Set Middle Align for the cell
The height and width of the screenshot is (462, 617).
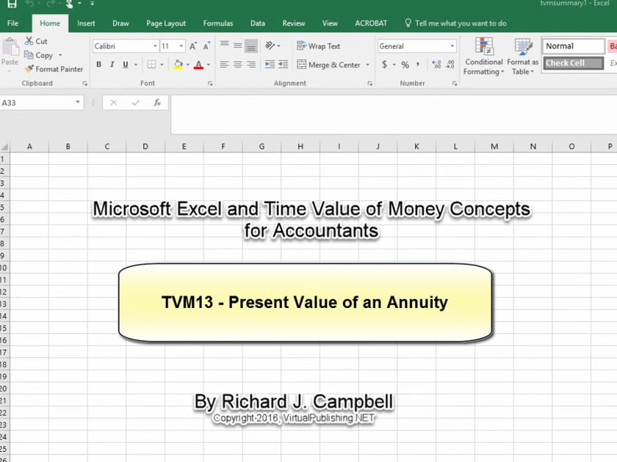[238, 45]
